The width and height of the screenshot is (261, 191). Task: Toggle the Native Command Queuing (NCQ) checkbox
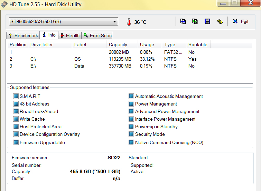(131, 142)
